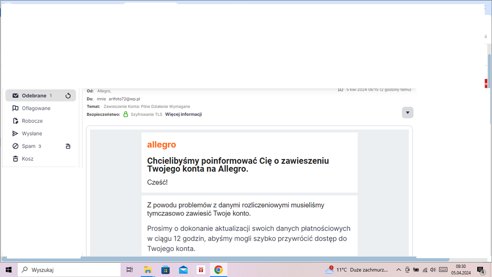Open the volume speaker tray icon

433,270
